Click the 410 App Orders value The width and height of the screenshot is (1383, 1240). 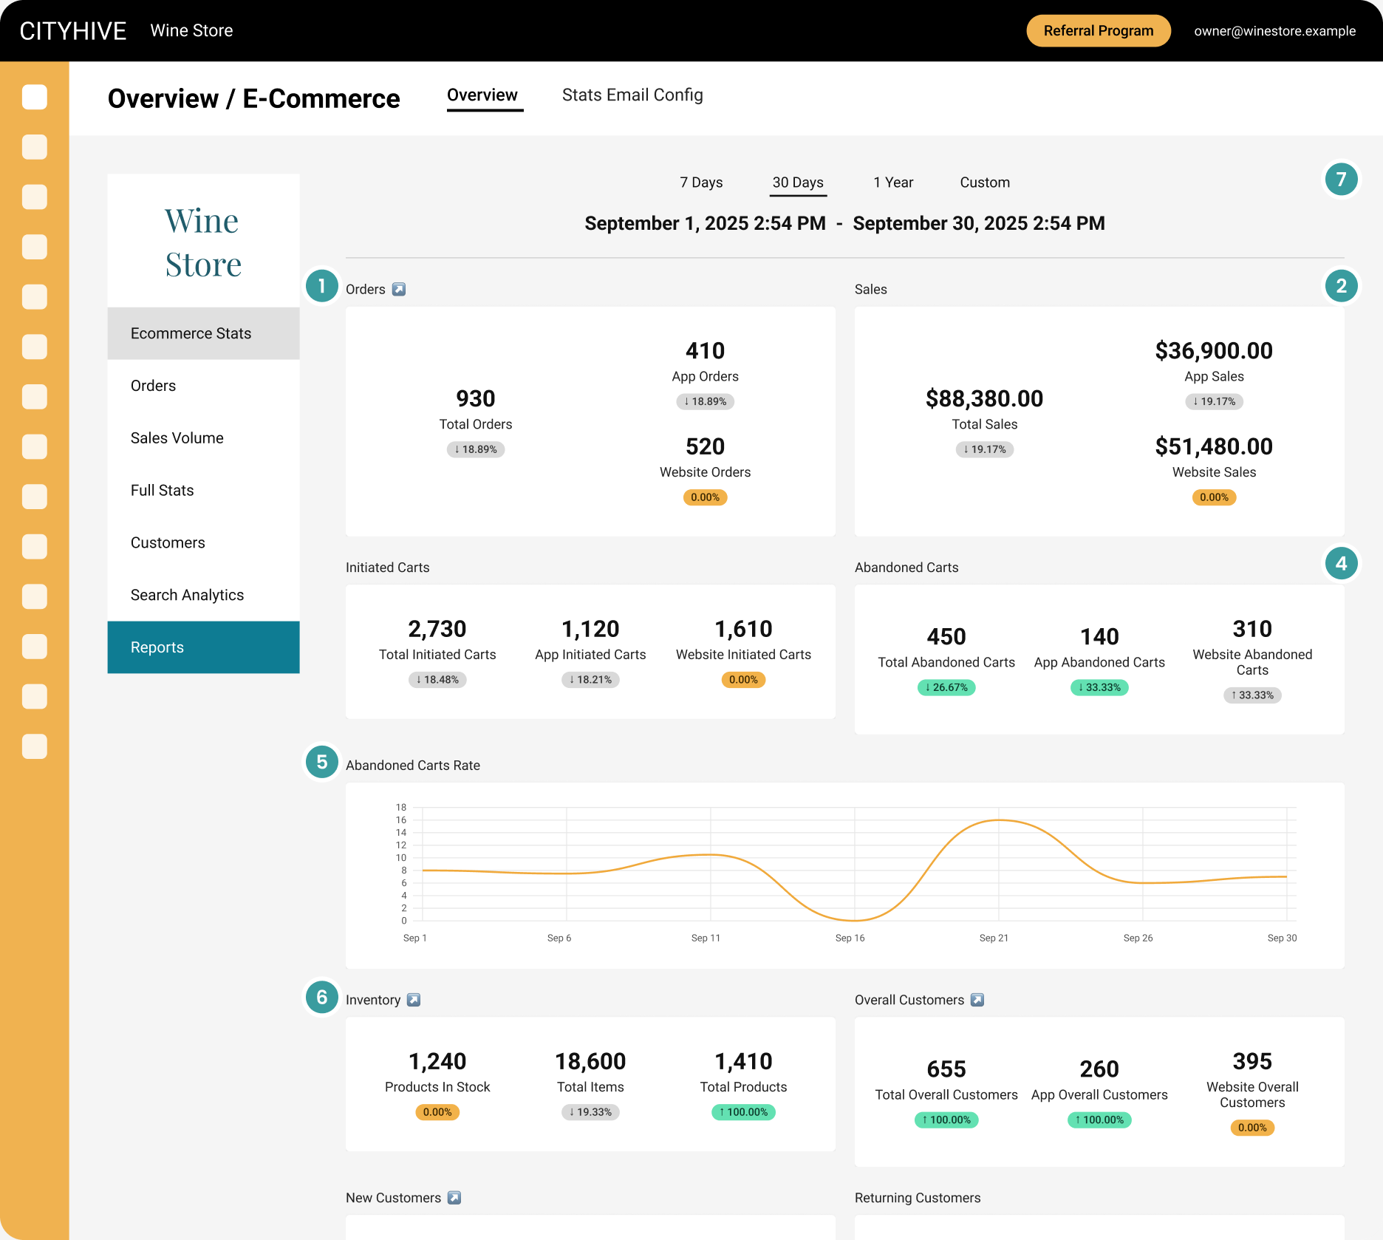[x=706, y=351]
